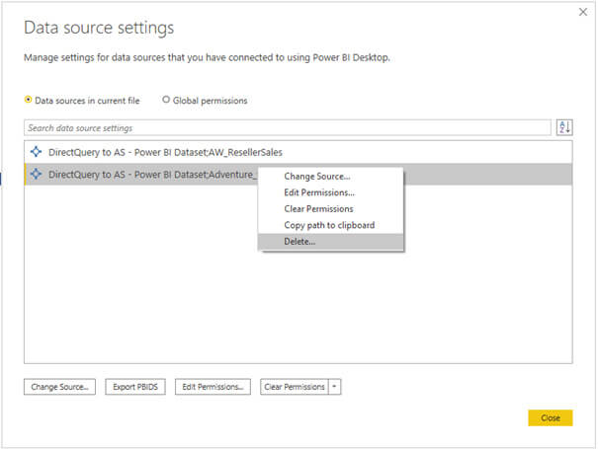
Task: Choose Delete... in the context menu
Action: click(330, 242)
